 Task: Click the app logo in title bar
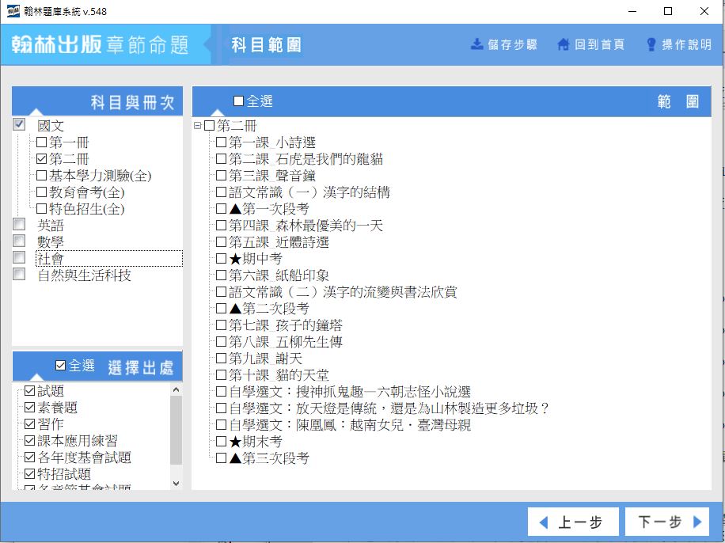click(x=13, y=11)
